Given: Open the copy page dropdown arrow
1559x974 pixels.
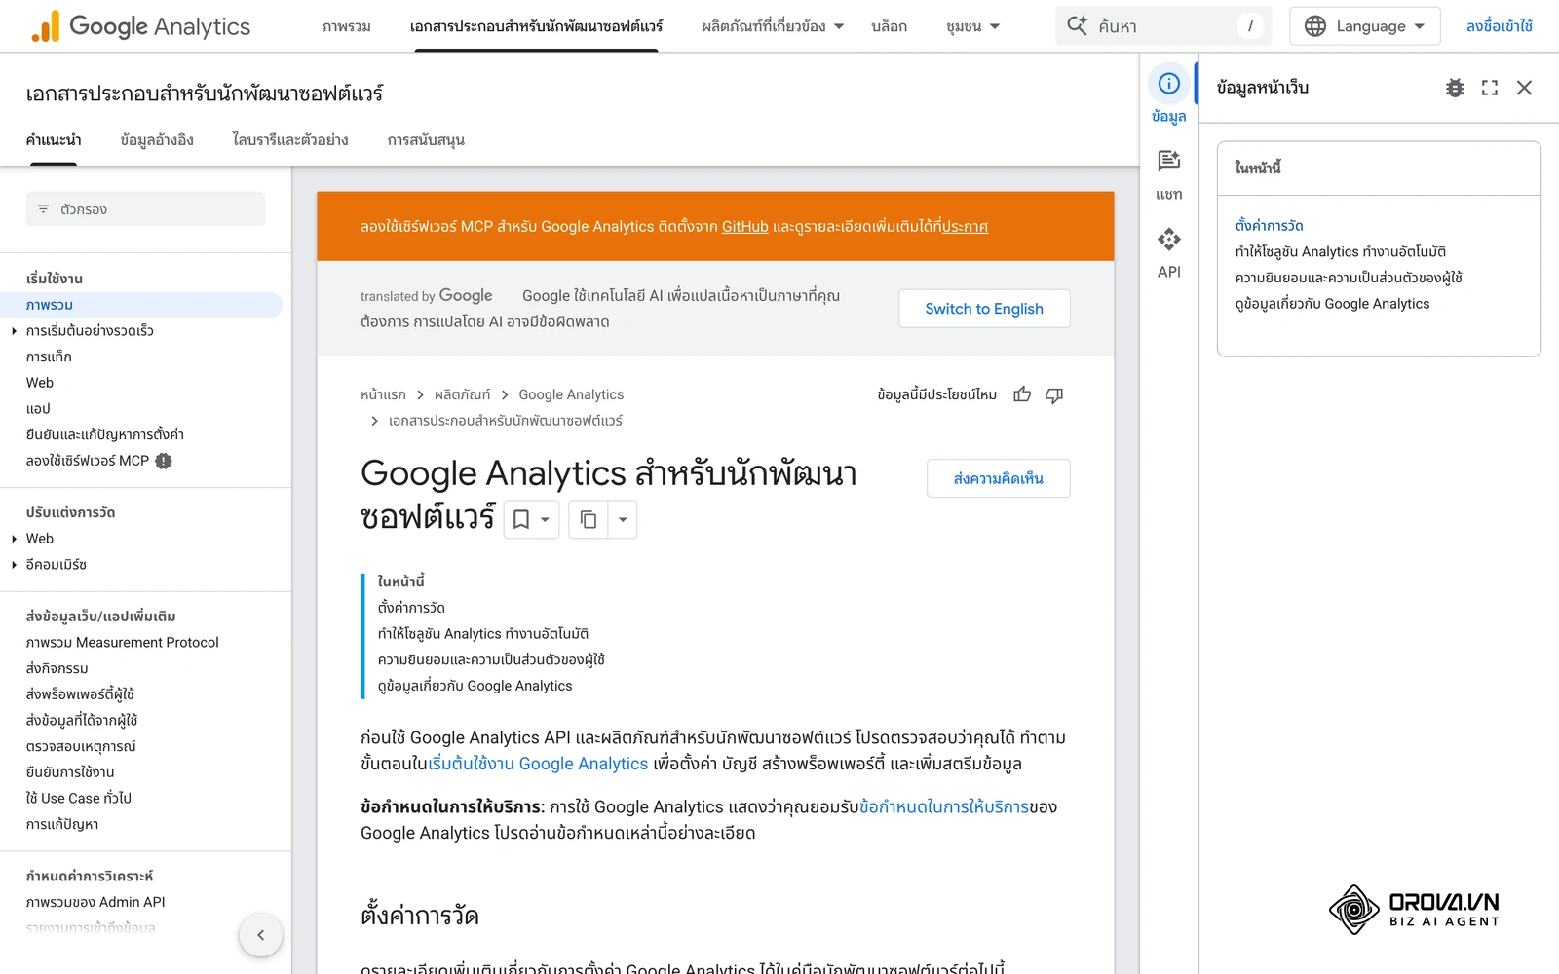Looking at the screenshot, I should [x=623, y=519].
